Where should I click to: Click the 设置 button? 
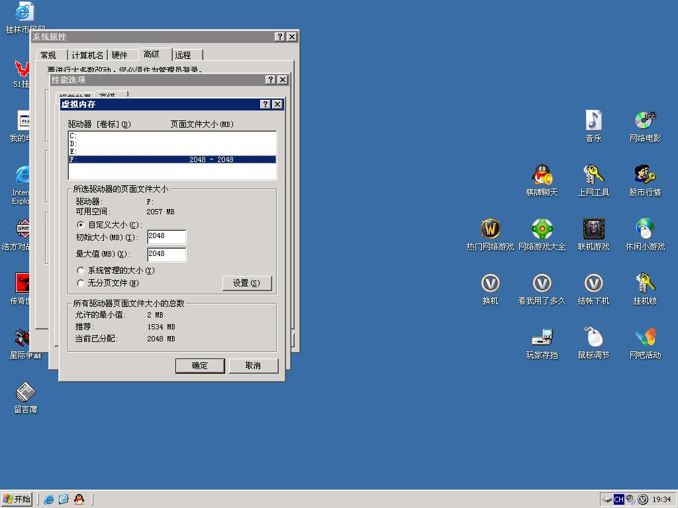[x=247, y=283]
